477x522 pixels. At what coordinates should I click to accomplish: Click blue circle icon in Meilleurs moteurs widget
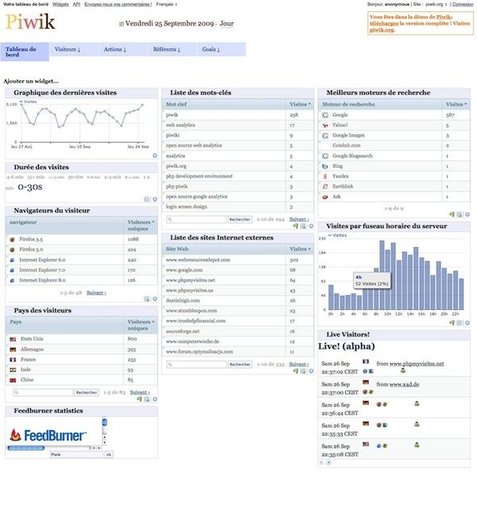pos(467,215)
